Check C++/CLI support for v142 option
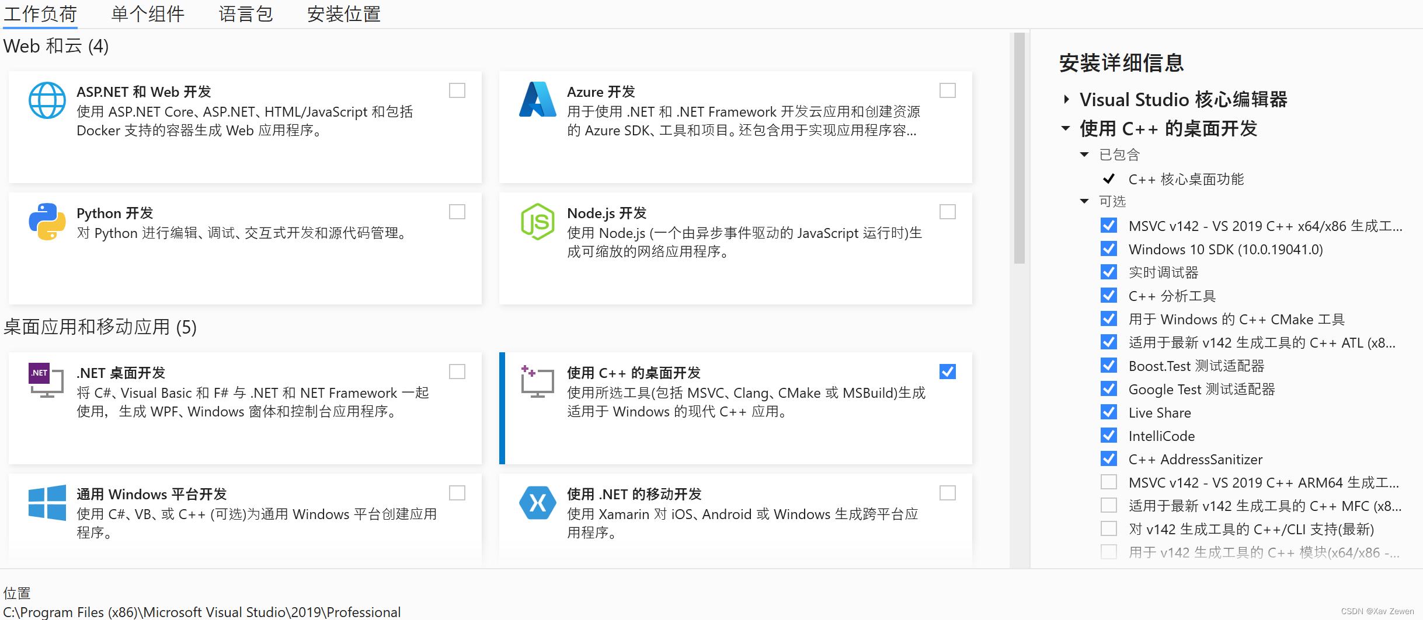The image size is (1423, 620). click(1109, 529)
